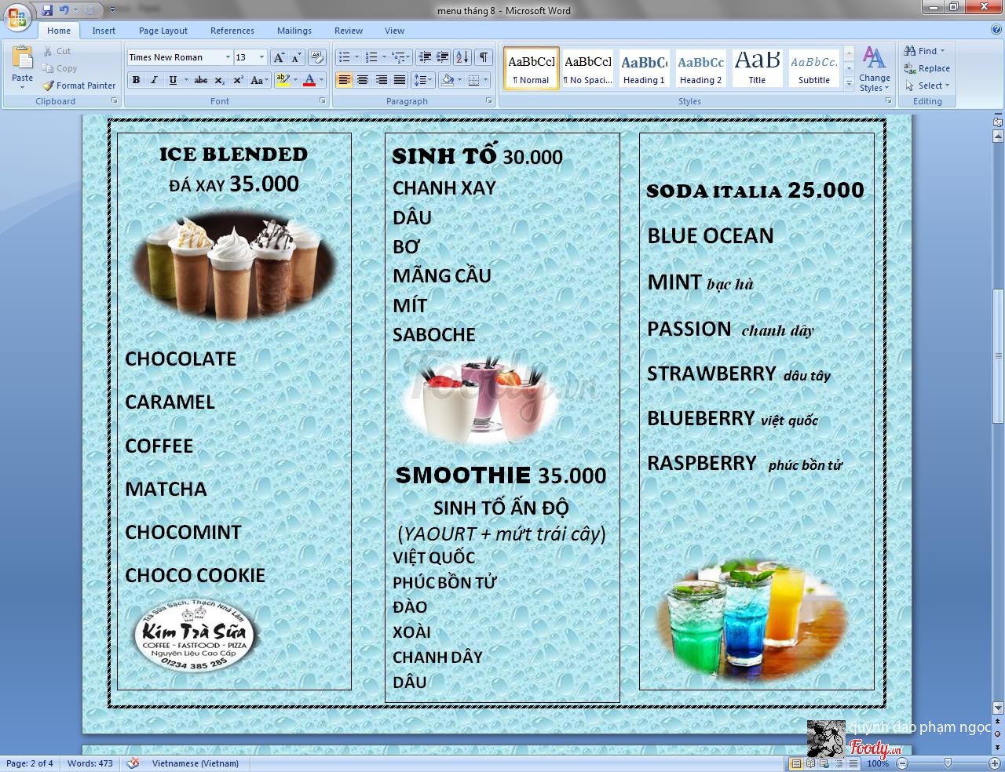Viewport: 1005px width, 772px height.
Task: Click the Sort A-Z icon
Action: [462, 57]
